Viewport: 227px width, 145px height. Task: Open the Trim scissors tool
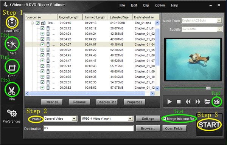tap(12, 90)
